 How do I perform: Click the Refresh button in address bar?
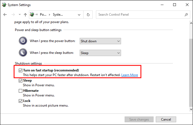point(88,15)
